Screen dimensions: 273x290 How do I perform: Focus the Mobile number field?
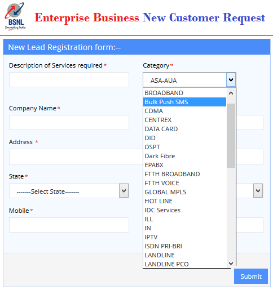click(x=69, y=225)
